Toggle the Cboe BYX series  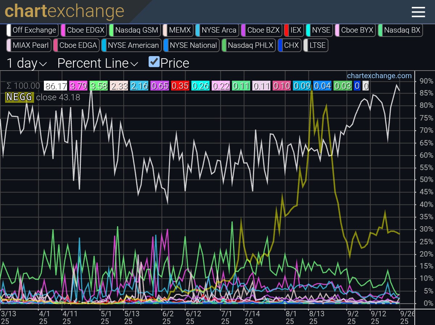[355, 30]
